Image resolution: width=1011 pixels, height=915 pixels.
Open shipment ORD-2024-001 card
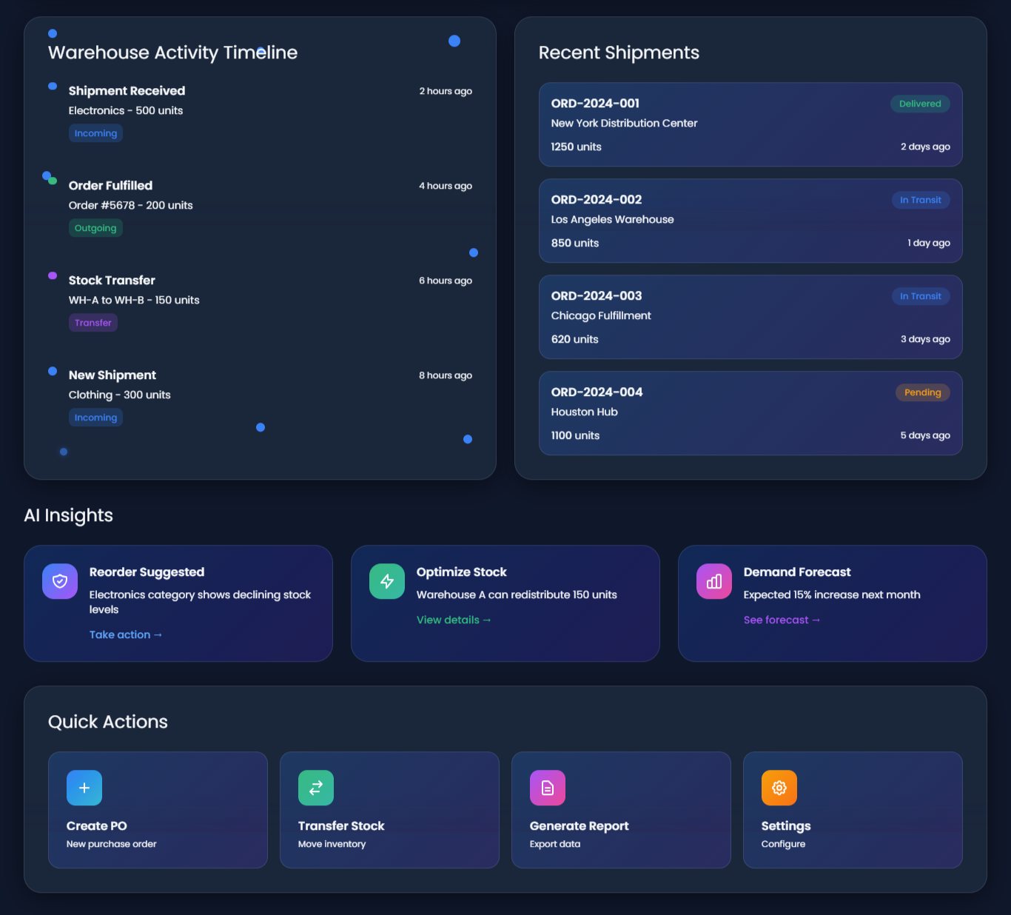(x=750, y=124)
